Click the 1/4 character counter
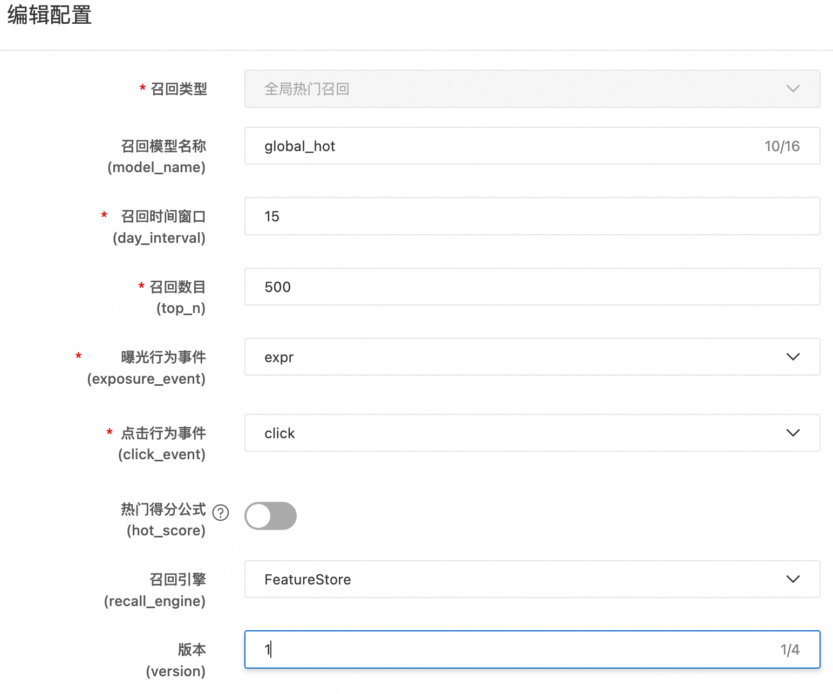Viewport: 833px width, 694px height. pyautogui.click(x=790, y=650)
